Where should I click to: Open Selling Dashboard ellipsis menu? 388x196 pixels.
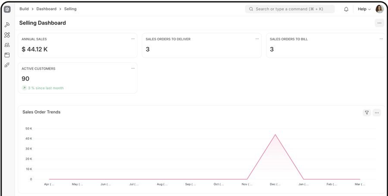pos(379,23)
